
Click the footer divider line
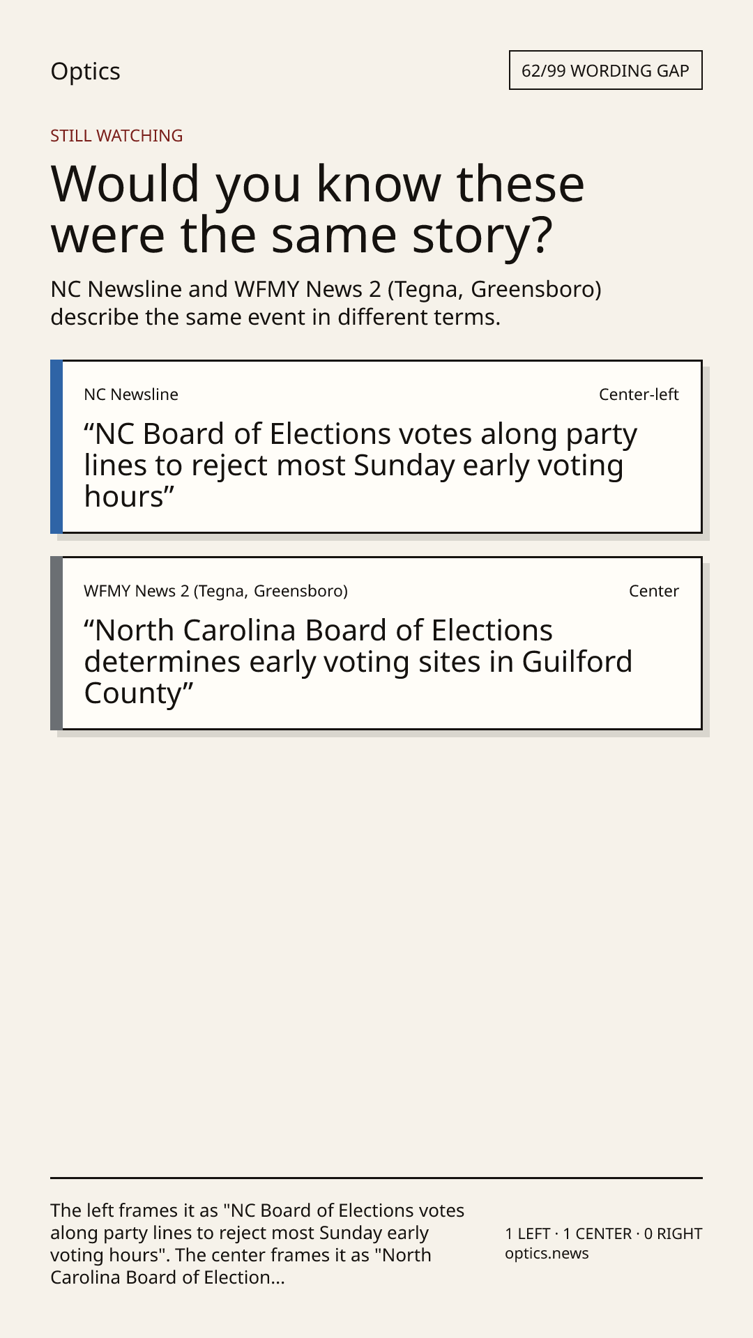376,1178
